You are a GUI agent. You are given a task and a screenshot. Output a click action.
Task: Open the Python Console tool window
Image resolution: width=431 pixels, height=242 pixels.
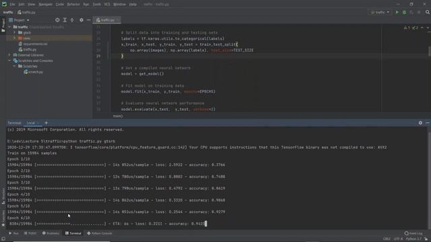[100, 233]
